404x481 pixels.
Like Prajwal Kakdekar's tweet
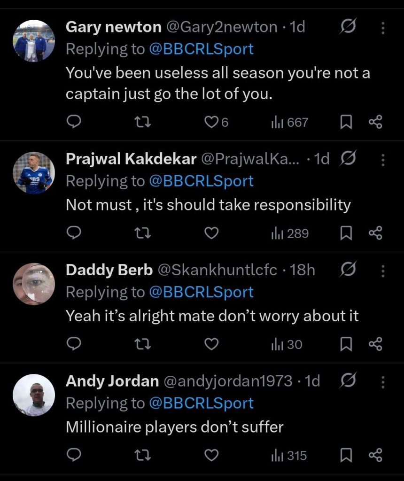pos(212,233)
